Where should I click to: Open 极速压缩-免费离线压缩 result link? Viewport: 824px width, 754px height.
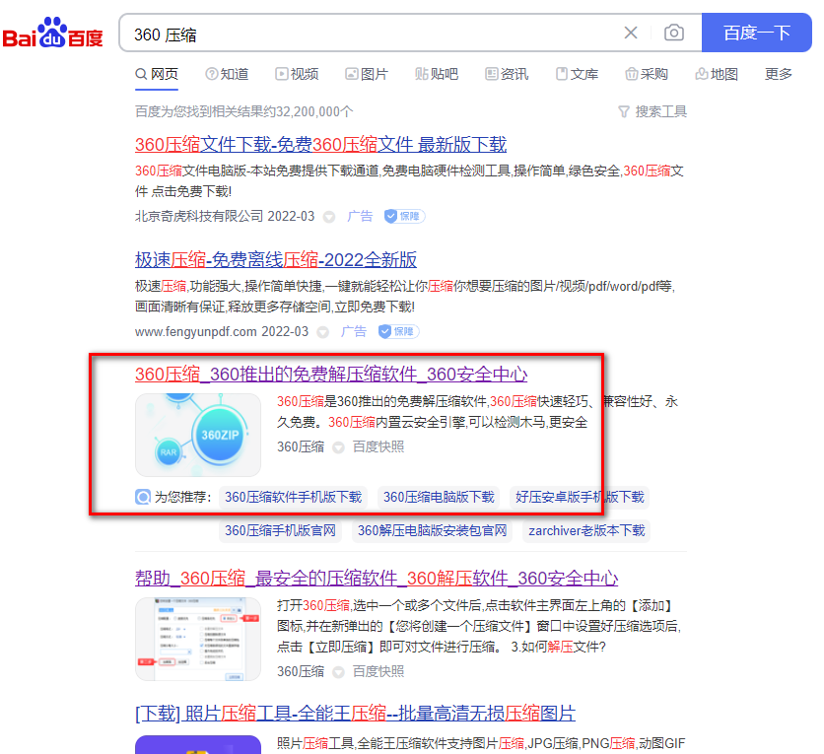(x=276, y=259)
